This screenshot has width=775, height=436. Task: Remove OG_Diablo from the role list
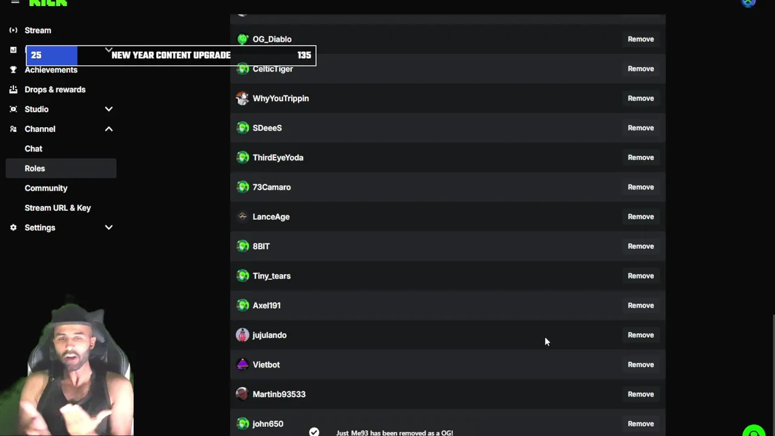click(641, 39)
